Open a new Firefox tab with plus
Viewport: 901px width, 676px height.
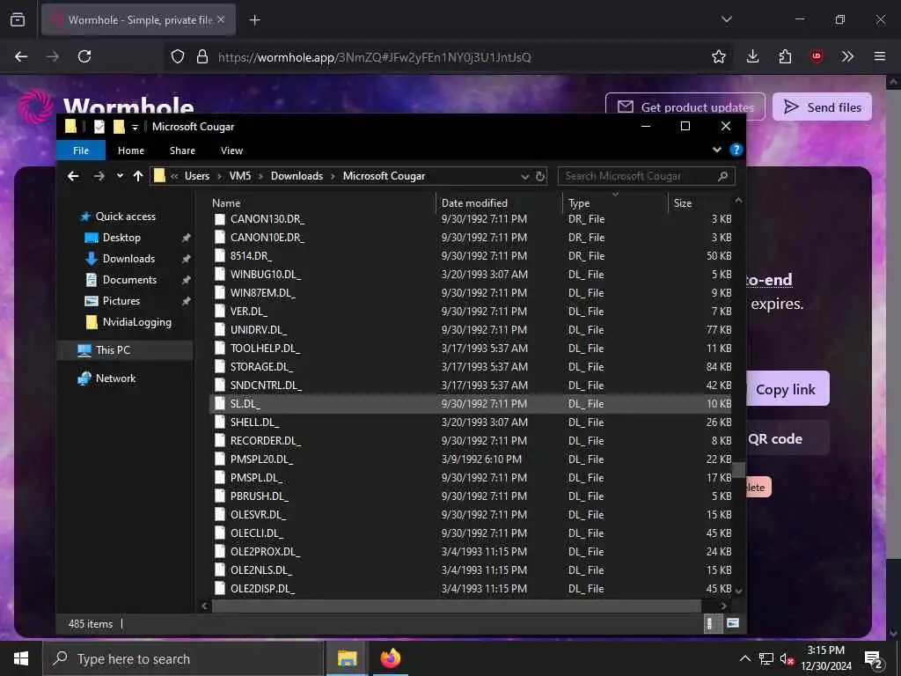pyautogui.click(x=254, y=20)
